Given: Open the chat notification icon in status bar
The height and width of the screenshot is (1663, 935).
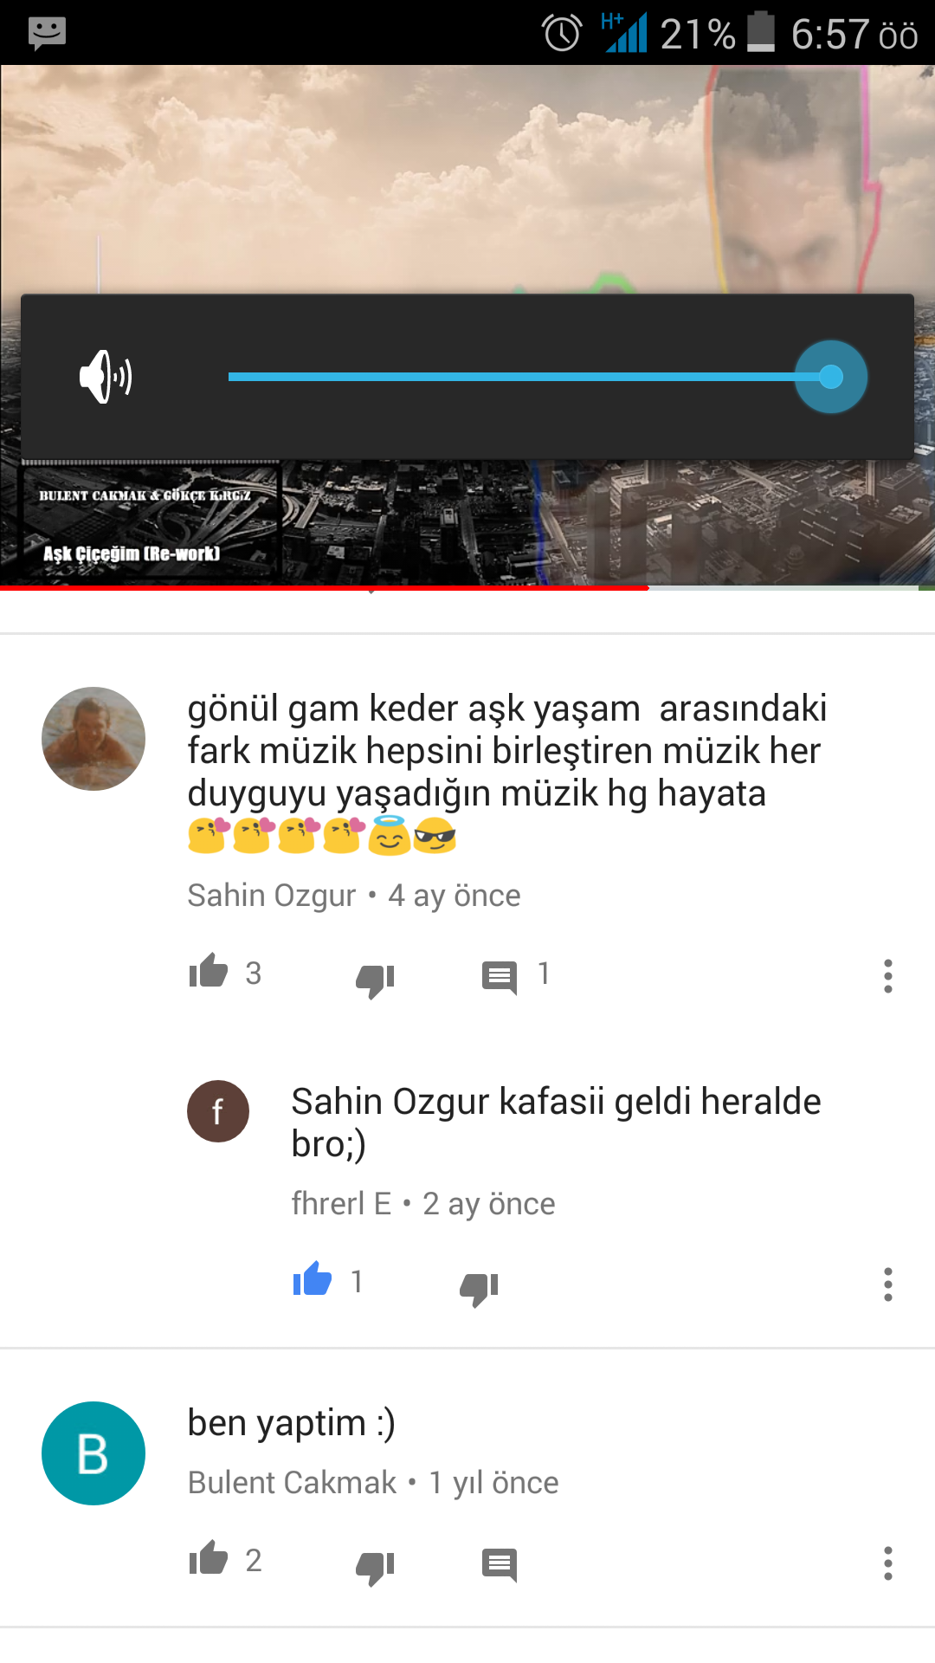Looking at the screenshot, I should (47, 33).
